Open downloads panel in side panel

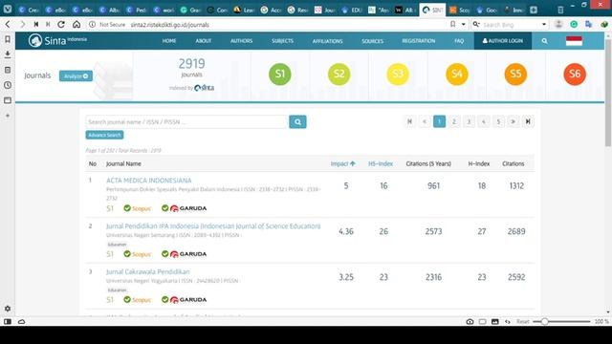[8, 54]
